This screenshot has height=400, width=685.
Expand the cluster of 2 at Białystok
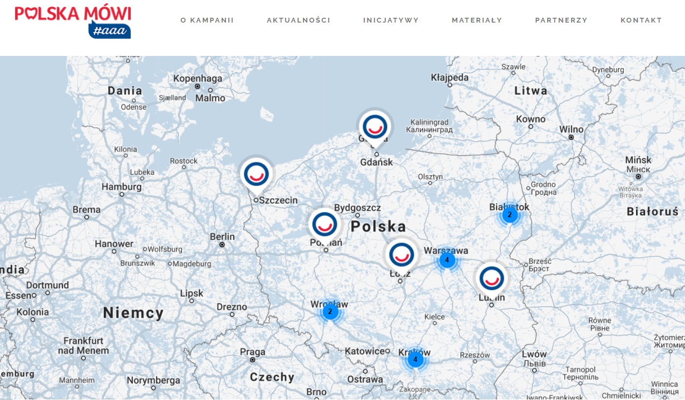click(x=510, y=215)
